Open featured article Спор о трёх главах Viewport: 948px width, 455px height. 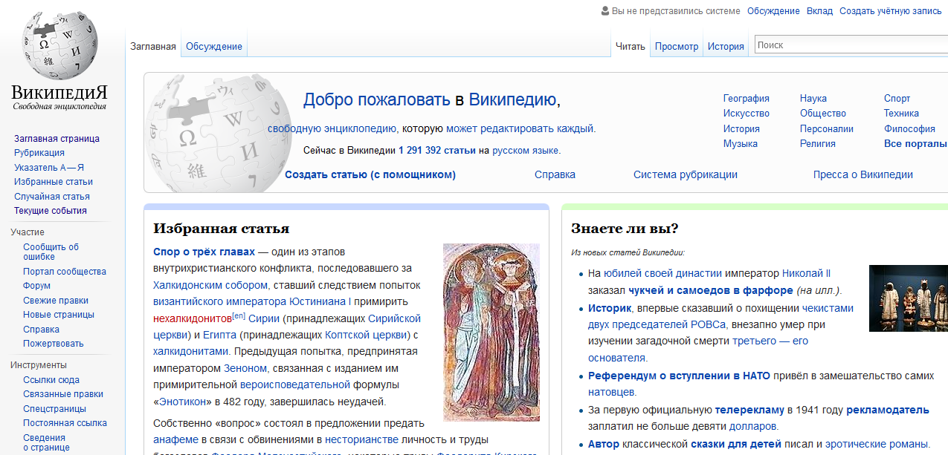pyautogui.click(x=204, y=252)
